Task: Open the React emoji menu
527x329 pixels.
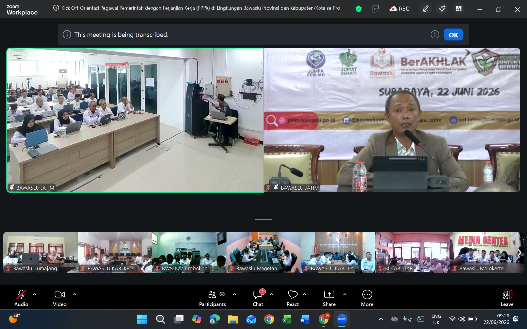Action: pos(293,298)
